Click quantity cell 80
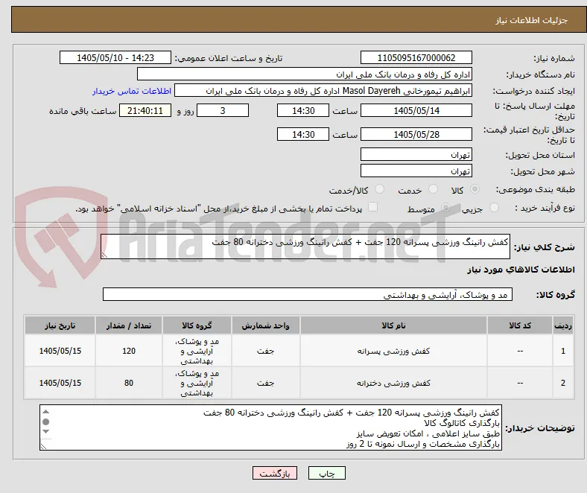Image resolution: width=587 pixels, height=493 pixels. (x=129, y=383)
